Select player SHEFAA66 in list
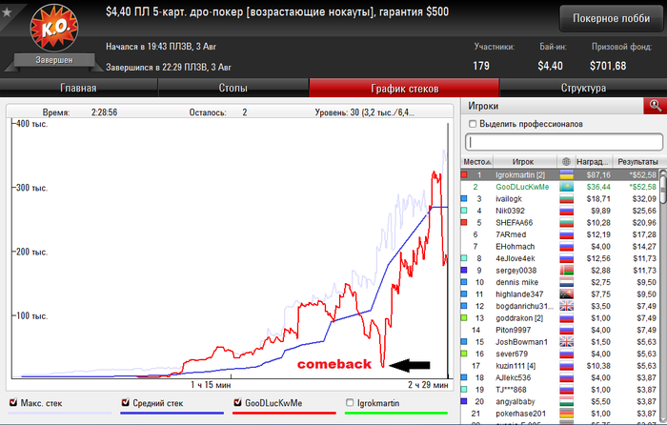Viewport: 667px width, 425px height. 560,222
